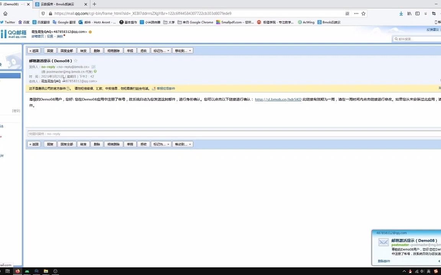Click the 举报垃圾邮件 link
This screenshot has height=275, width=441.
pos(166,88)
